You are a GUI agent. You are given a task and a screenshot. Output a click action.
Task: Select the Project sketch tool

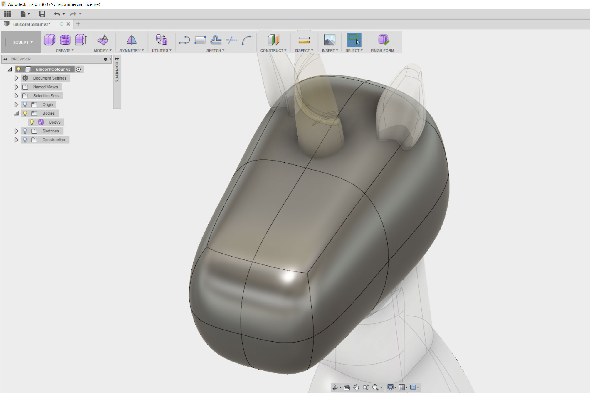[x=216, y=40]
